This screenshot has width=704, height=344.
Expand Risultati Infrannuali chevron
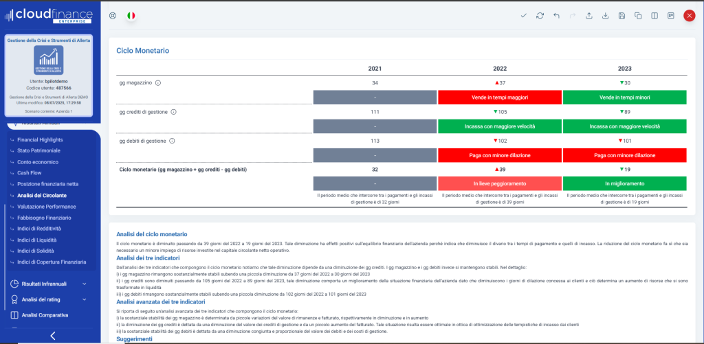(x=85, y=284)
